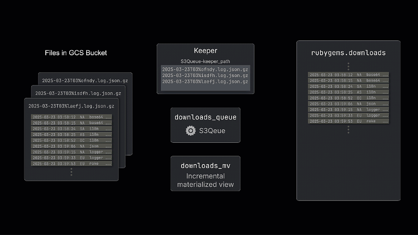Click the rubygems.downloads table title
Image resolution: width=418 pixels, height=235 pixels.
(x=348, y=53)
